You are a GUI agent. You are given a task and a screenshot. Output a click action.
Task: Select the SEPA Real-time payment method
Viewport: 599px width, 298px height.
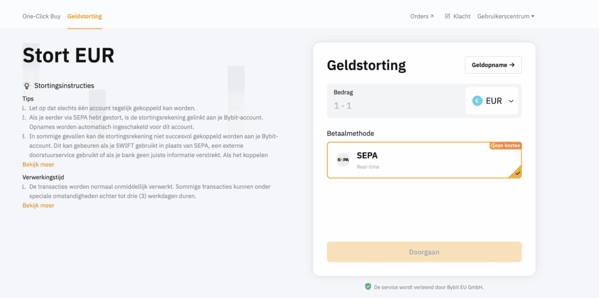click(x=424, y=160)
